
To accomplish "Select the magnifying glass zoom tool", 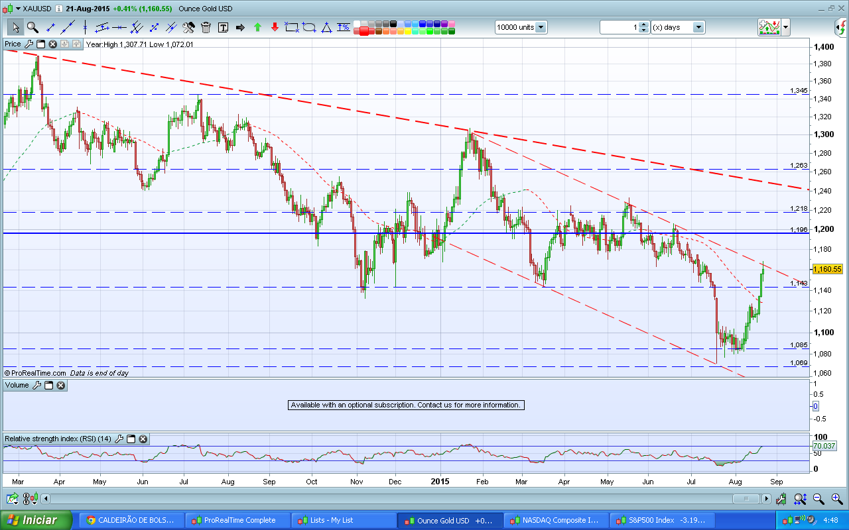I will click(x=33, y=27).
